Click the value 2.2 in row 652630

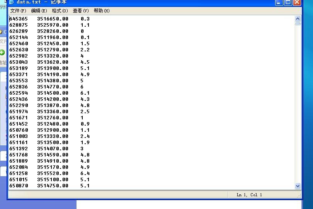[x=85, y=50]
